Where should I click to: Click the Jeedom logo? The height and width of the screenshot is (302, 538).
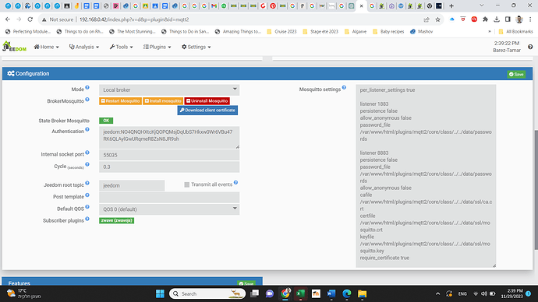14,47
